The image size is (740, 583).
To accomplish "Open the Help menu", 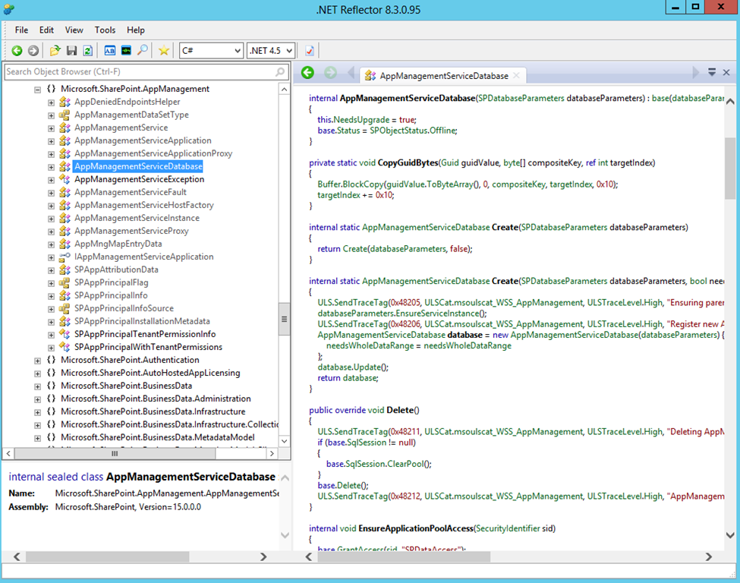I will coord(135,30).
